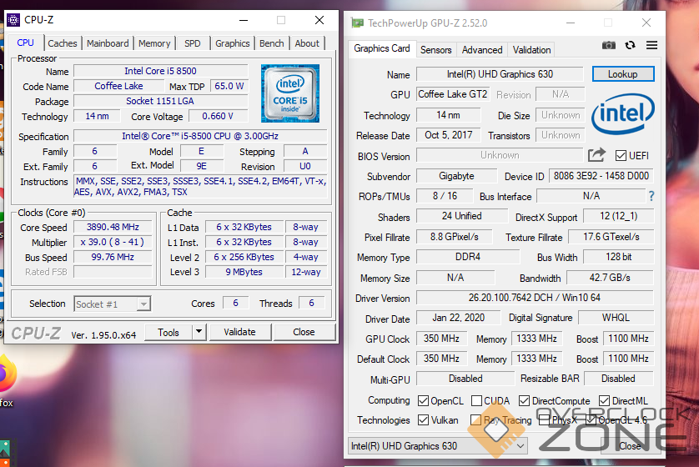Image resolution: width=699 pixels, height=467 pixels.
Task: Toggle the OpenCL checkbox
Action: point(423,401)
